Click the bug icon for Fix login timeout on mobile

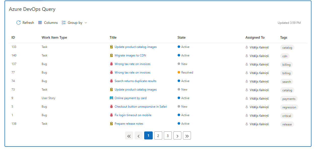[x=111, y=115]
